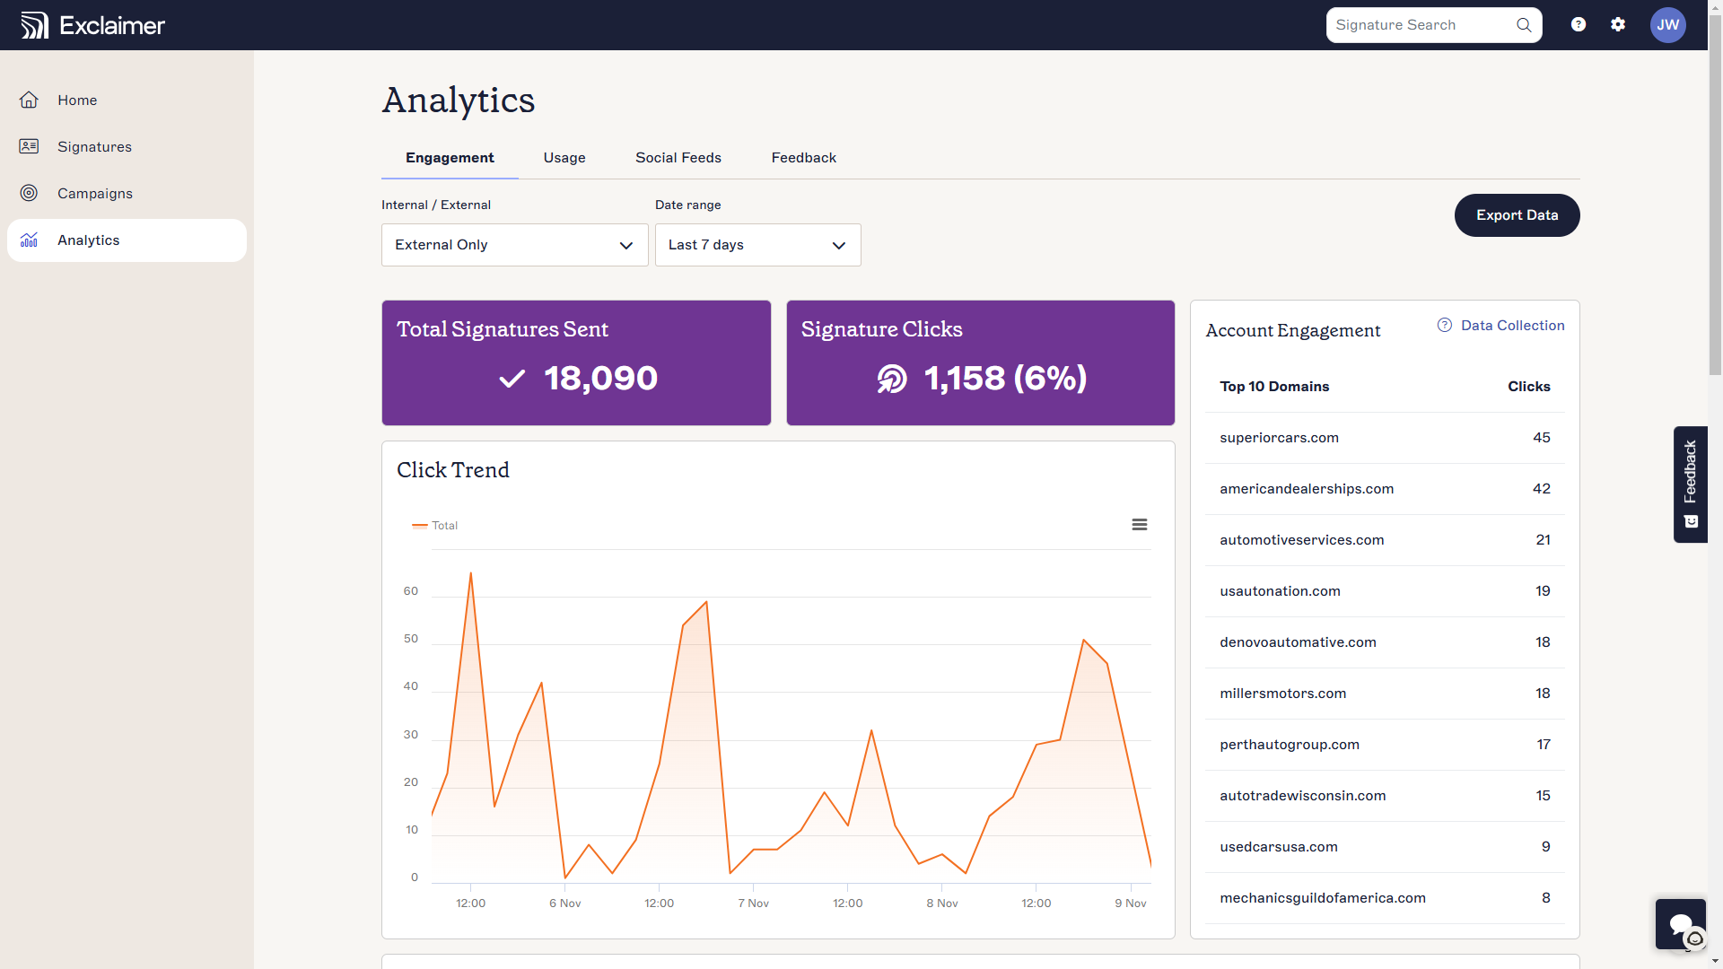Select the Campaigns target icon
Image resolution: width=1723 pixels, height=969 pixels.
point(30,193)
